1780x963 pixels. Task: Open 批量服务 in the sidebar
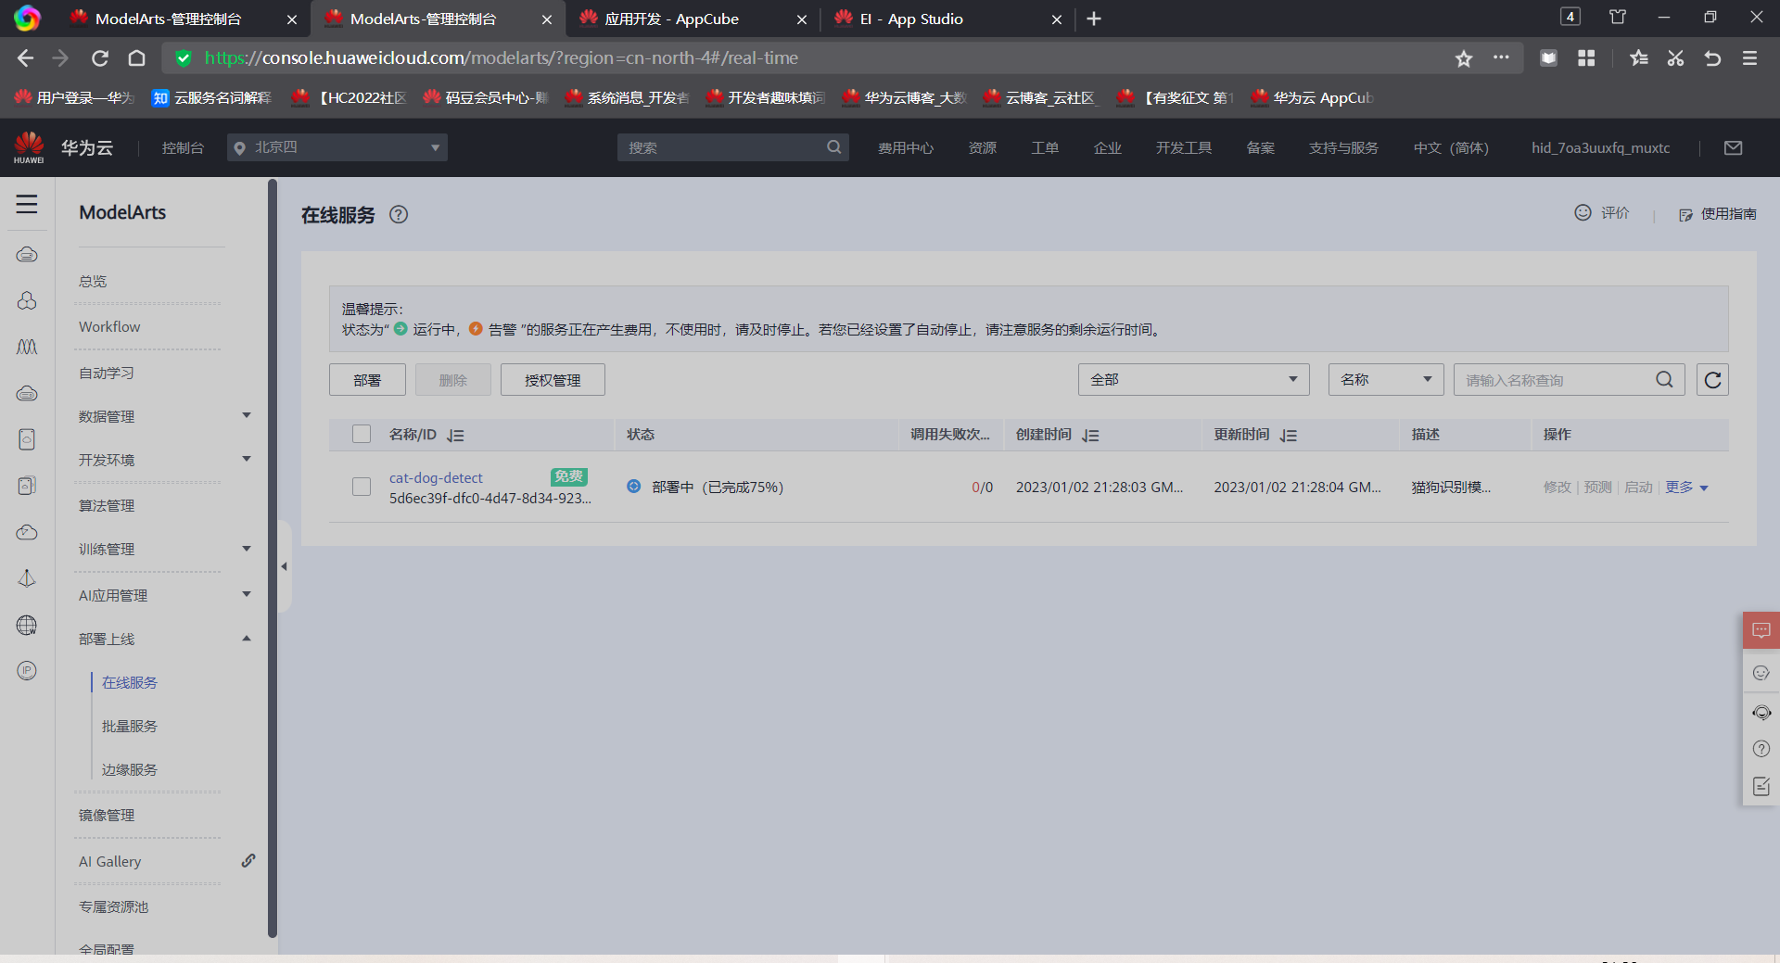(130, 726)
